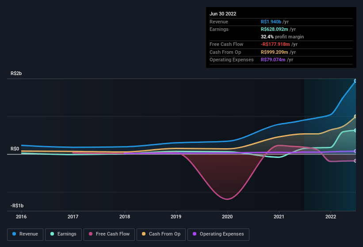Image resolution: width=363 pixels, height=247 pixels.
Task: Click the blue Revenue legend dot
Action: tap(15, 234)
